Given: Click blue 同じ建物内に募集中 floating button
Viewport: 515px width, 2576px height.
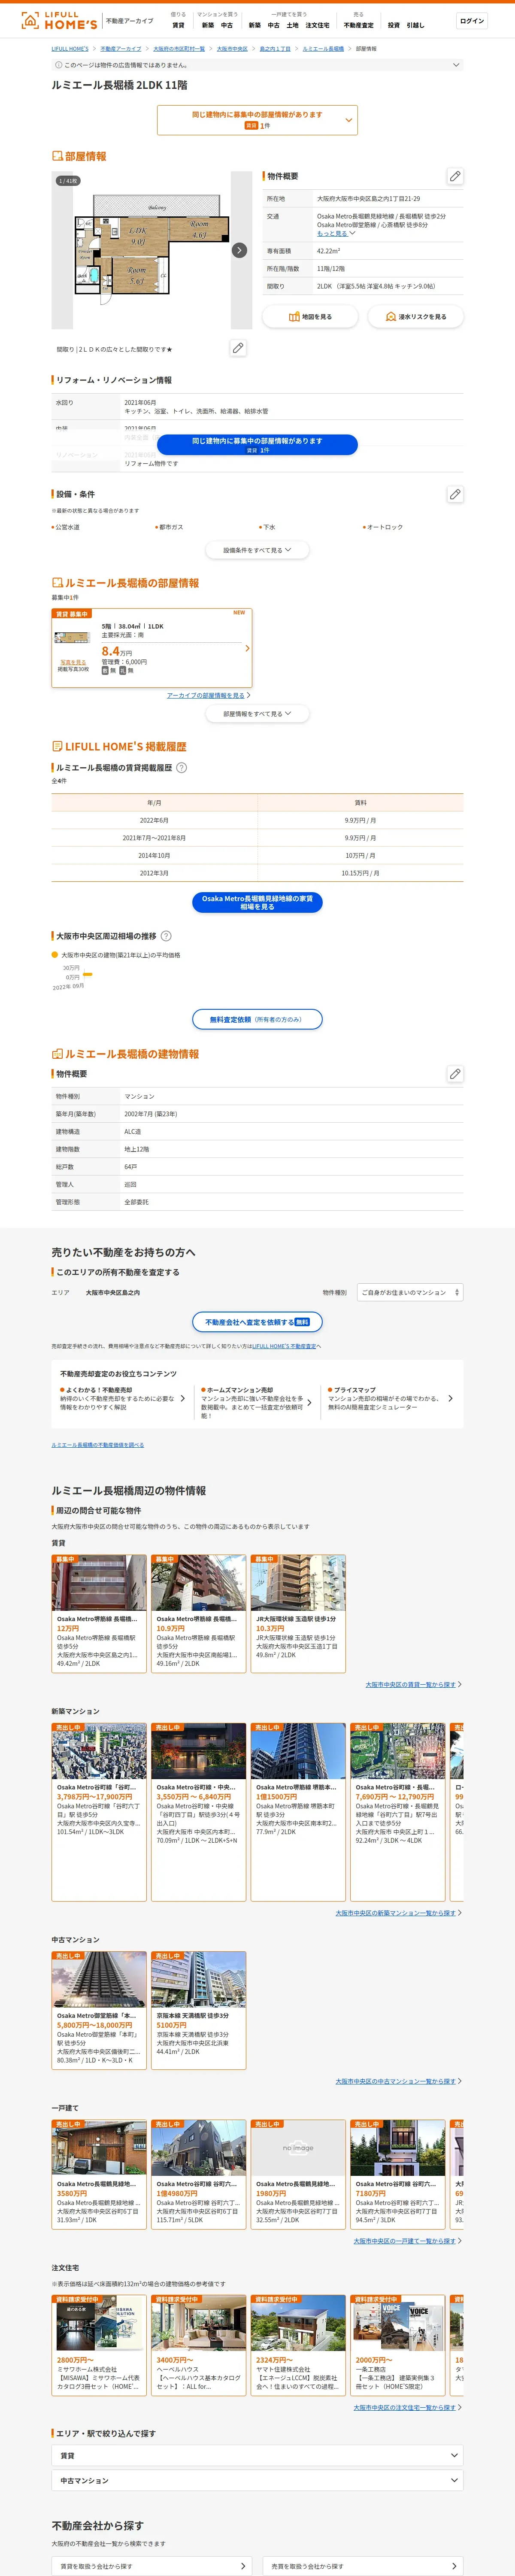Looking at the screenshot, I should tap(257, 445).
